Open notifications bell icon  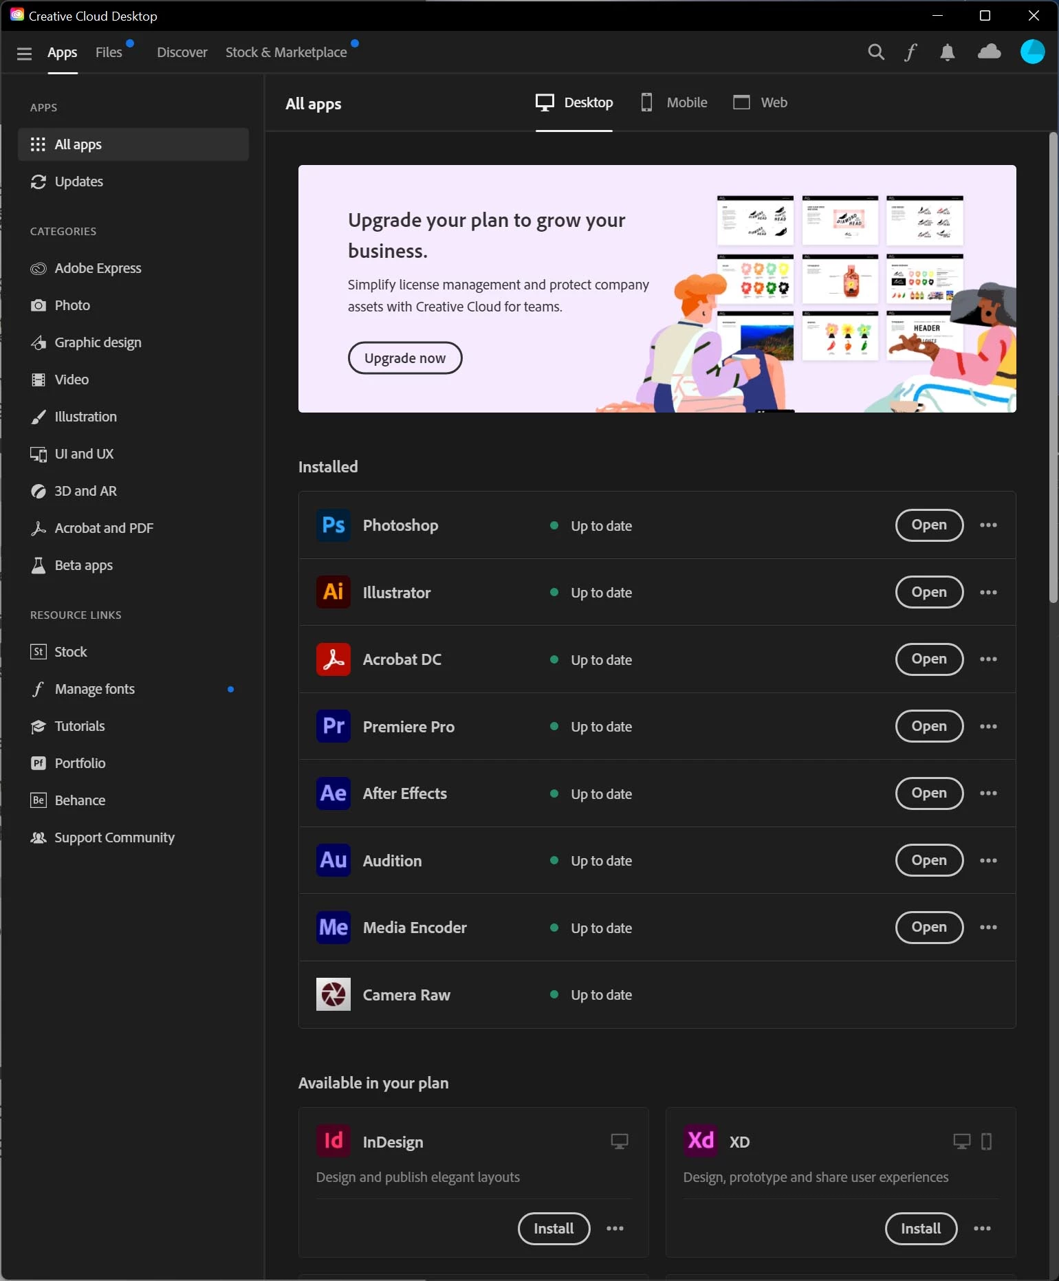(947, 52)
